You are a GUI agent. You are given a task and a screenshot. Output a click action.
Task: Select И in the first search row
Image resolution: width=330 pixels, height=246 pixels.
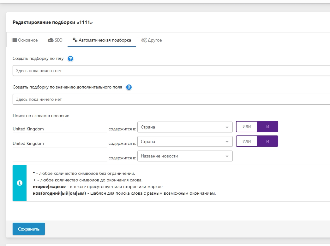[267, 127]
